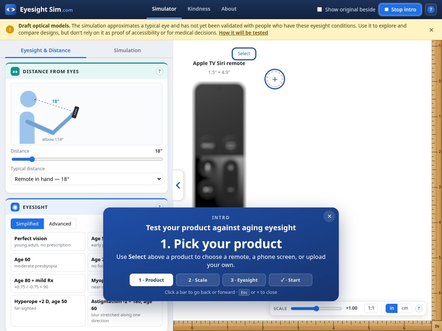Click the ×1.00 scale value

pyautogui.click(x=351, y=308)
